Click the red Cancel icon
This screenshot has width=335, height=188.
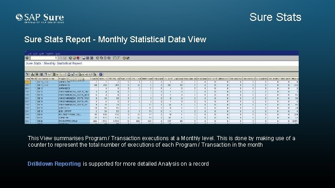[x=78, y=58]
